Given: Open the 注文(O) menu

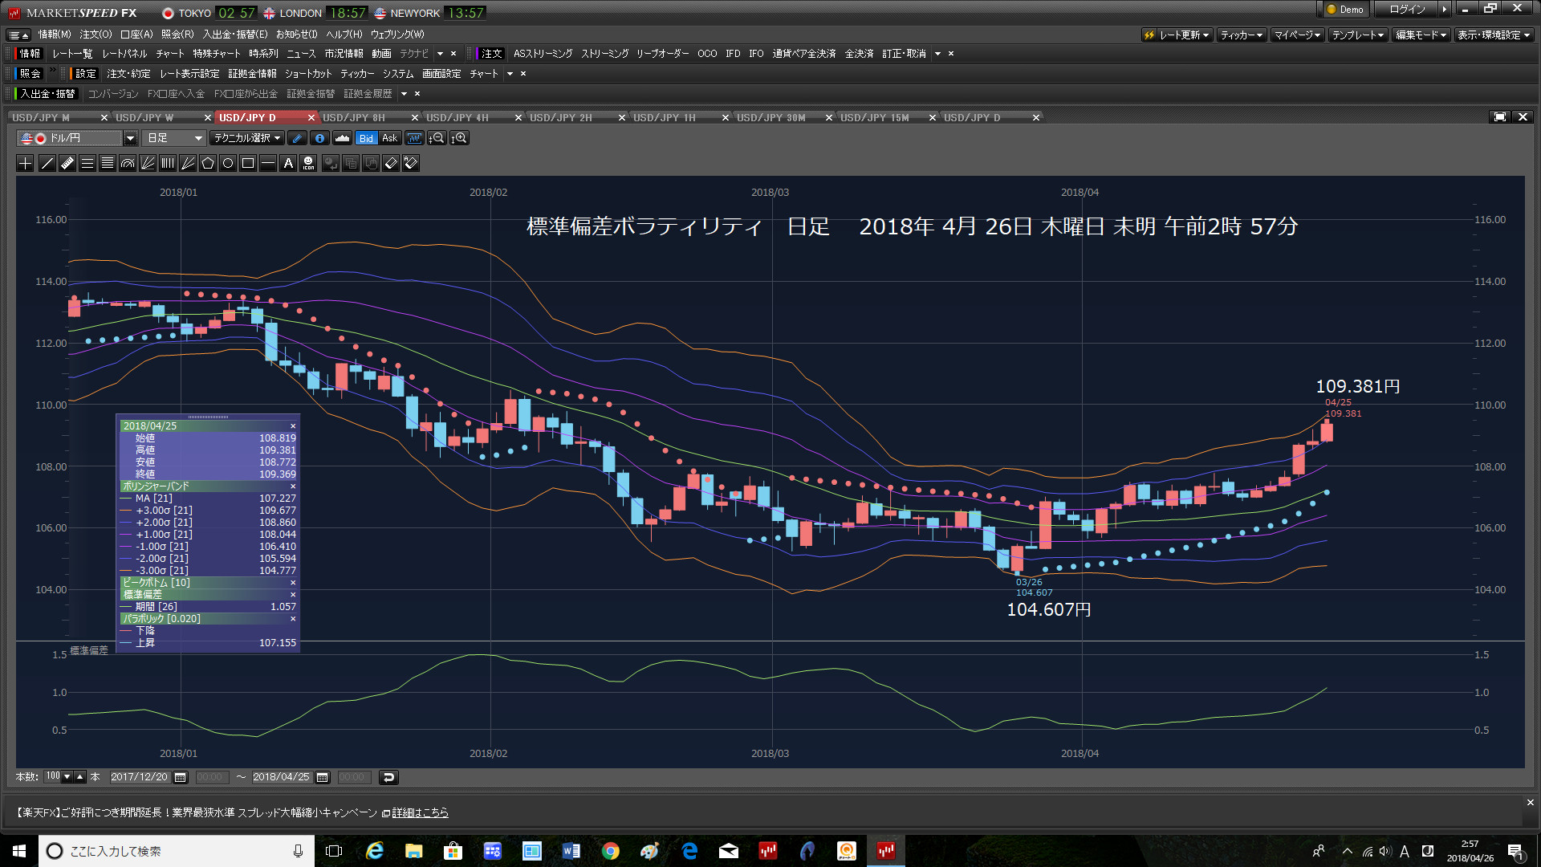Looking at the screenshot, I should (96, 35).
